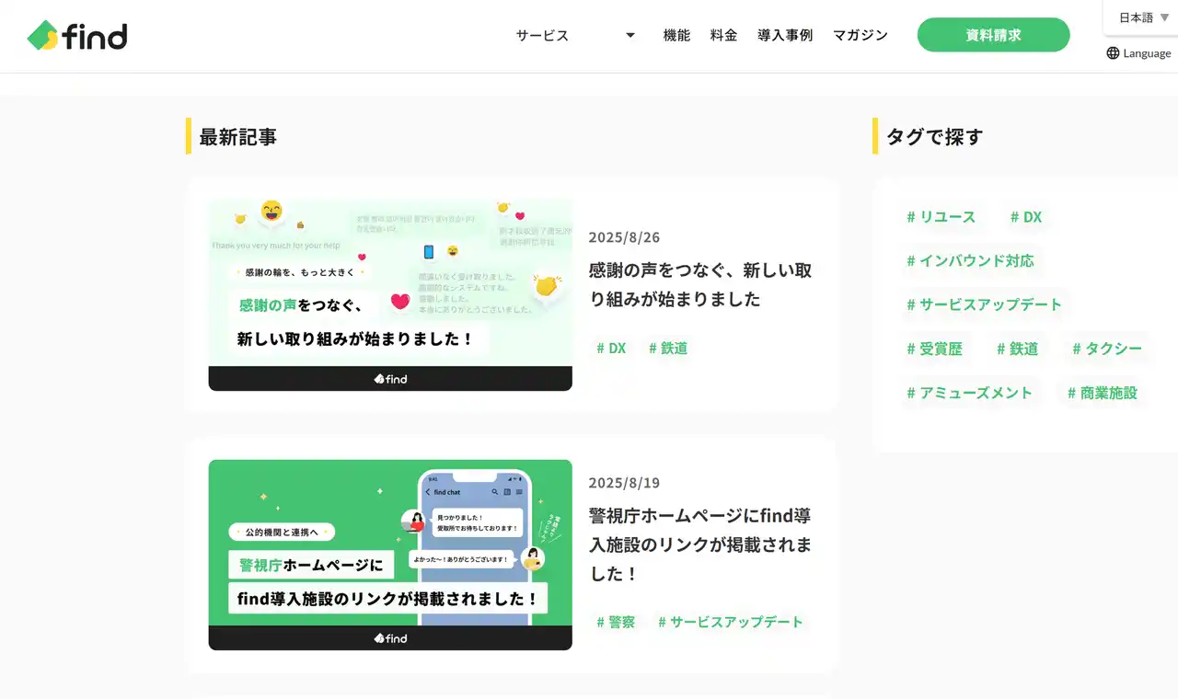The image size is (1178, 699).
Task: Open the 日本語 language selector
Action: coord(1143,17)
